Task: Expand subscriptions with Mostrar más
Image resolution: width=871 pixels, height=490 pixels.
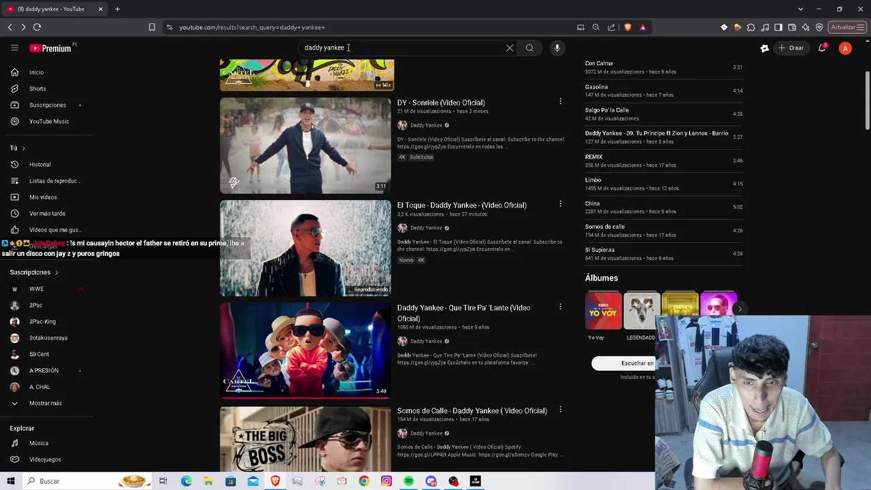Action: [45, 403]
